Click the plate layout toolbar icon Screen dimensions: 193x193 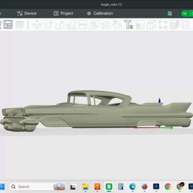(x=8, y=25)
